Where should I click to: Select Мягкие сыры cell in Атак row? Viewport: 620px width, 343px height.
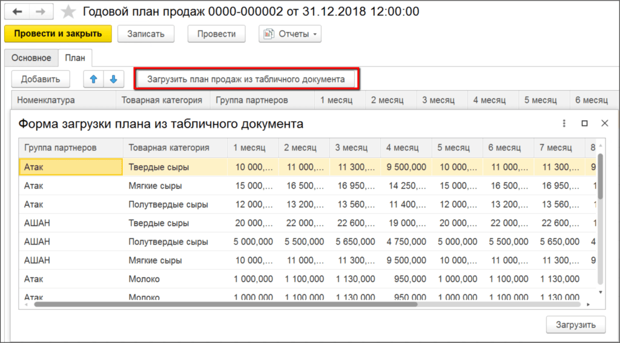175,186
